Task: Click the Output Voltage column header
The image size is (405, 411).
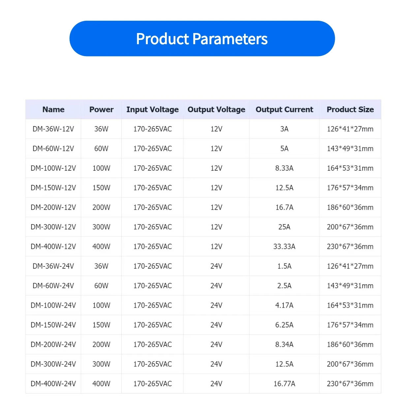Action: [x=216, y=110]
